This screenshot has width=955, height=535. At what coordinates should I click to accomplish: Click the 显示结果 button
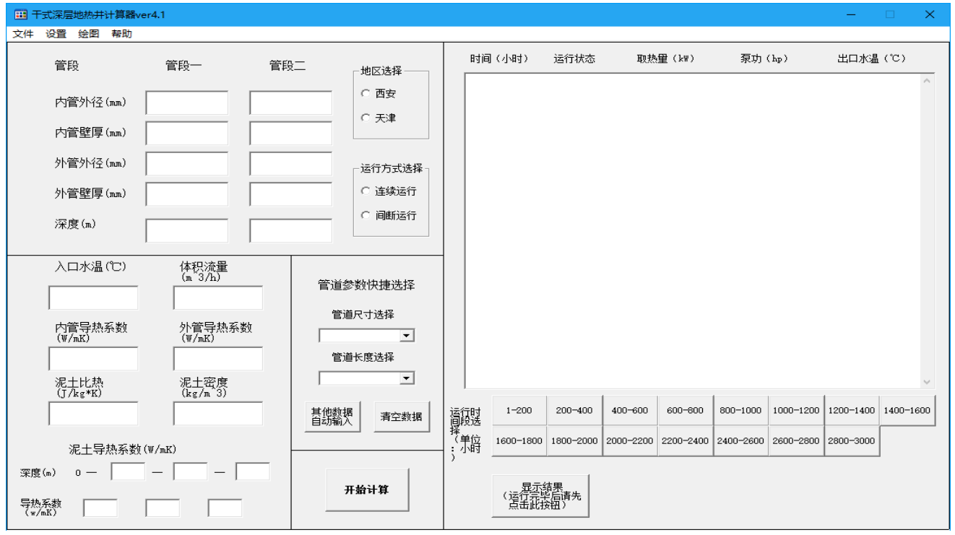[x=540, y=495]
